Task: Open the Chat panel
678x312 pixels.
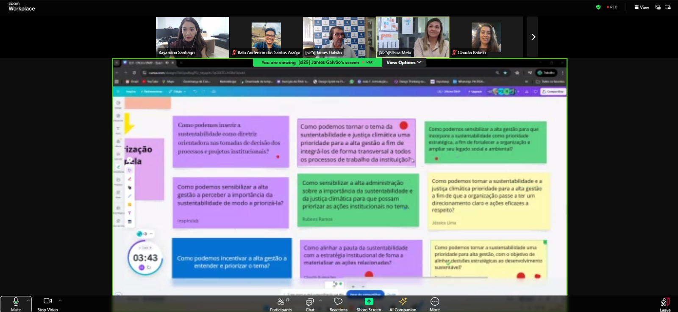Action: pyautogui.click(x=310, y=304)
